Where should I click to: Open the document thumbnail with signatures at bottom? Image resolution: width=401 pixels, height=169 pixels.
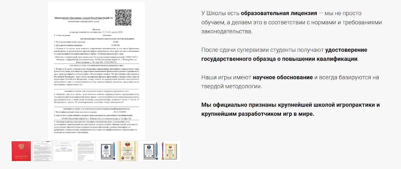85,151
